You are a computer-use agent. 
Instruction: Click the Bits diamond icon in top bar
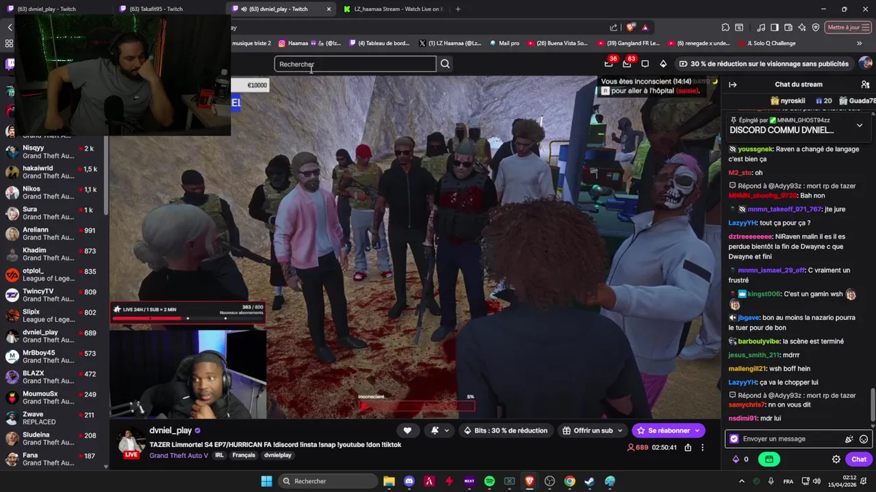(x=663, y=64)
